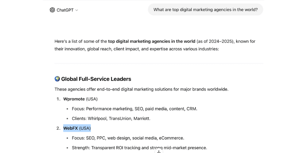Expand the ChatGPT model selector chevron
The image size is (307, 153).
pos(76,10)
